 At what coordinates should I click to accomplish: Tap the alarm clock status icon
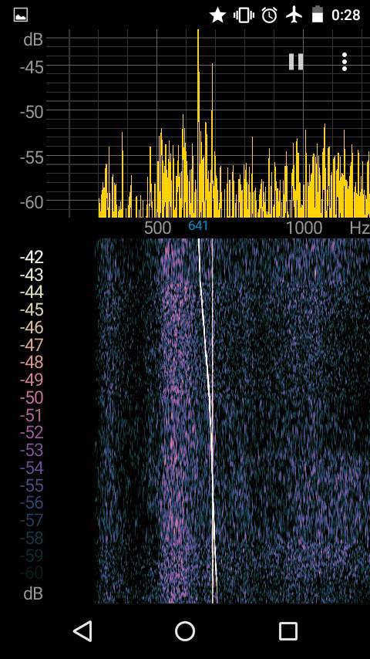pos(269,15)
